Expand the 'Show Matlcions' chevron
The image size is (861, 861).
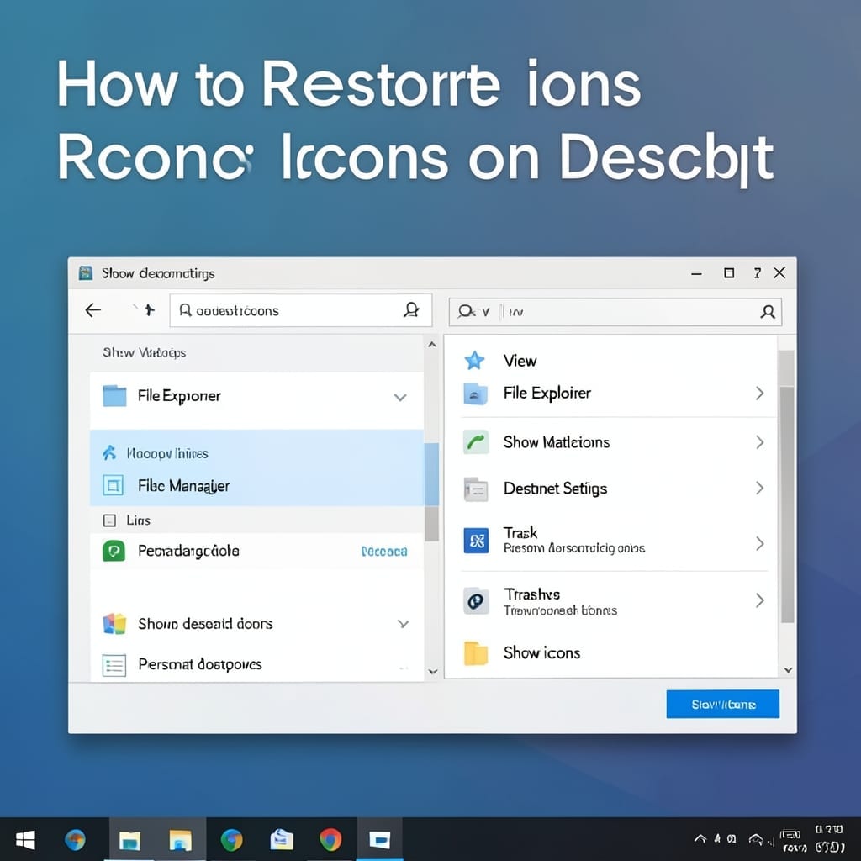[x=759, y=442]
